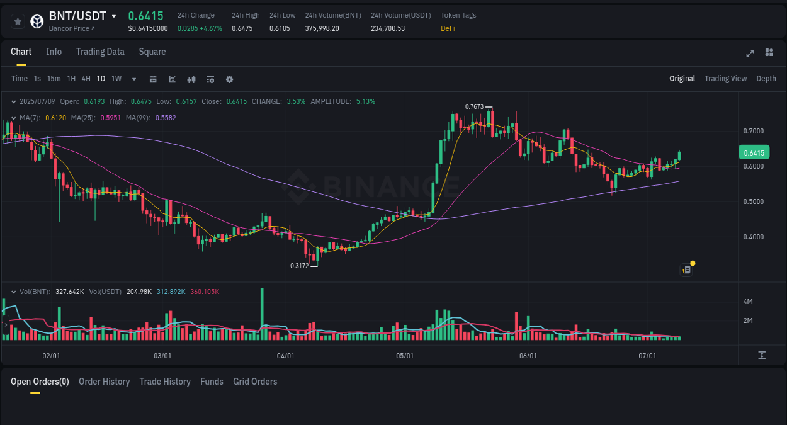Click the current price label 0.6415

pos(754,152)
